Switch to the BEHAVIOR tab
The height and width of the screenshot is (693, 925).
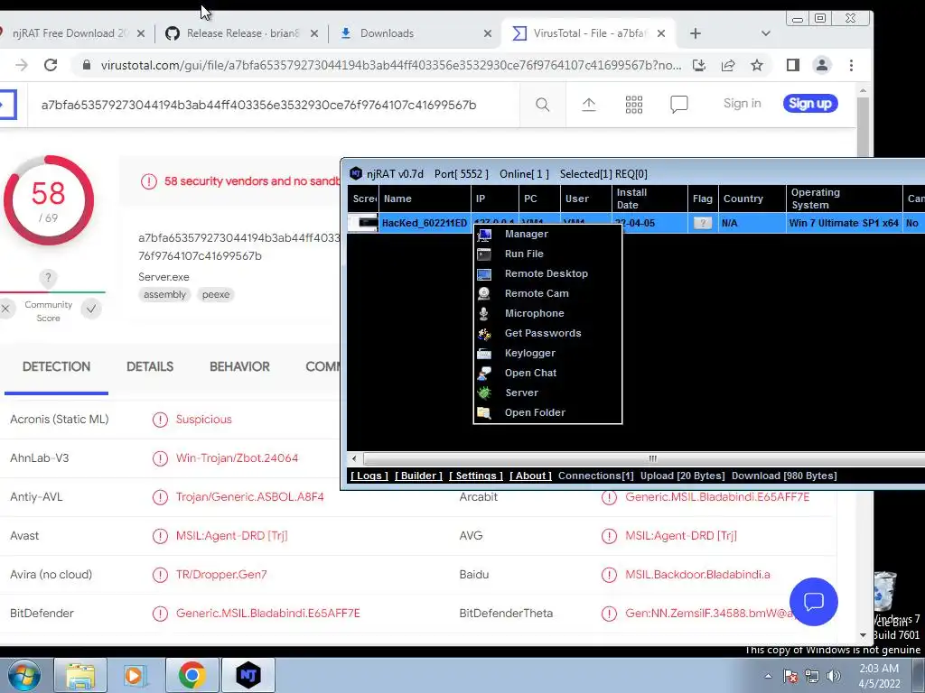(239, 366)
